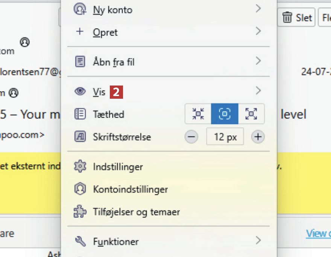
Task: Click the Indstillinger gear icon
Action: click(x=80, y=167)
